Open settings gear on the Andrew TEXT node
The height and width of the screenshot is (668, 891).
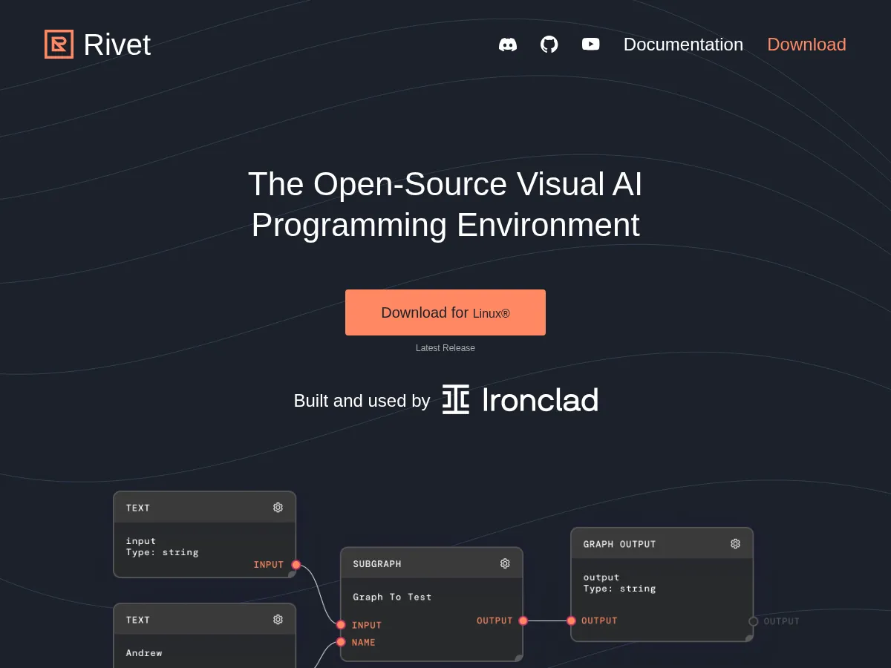[x=278, y=619]
